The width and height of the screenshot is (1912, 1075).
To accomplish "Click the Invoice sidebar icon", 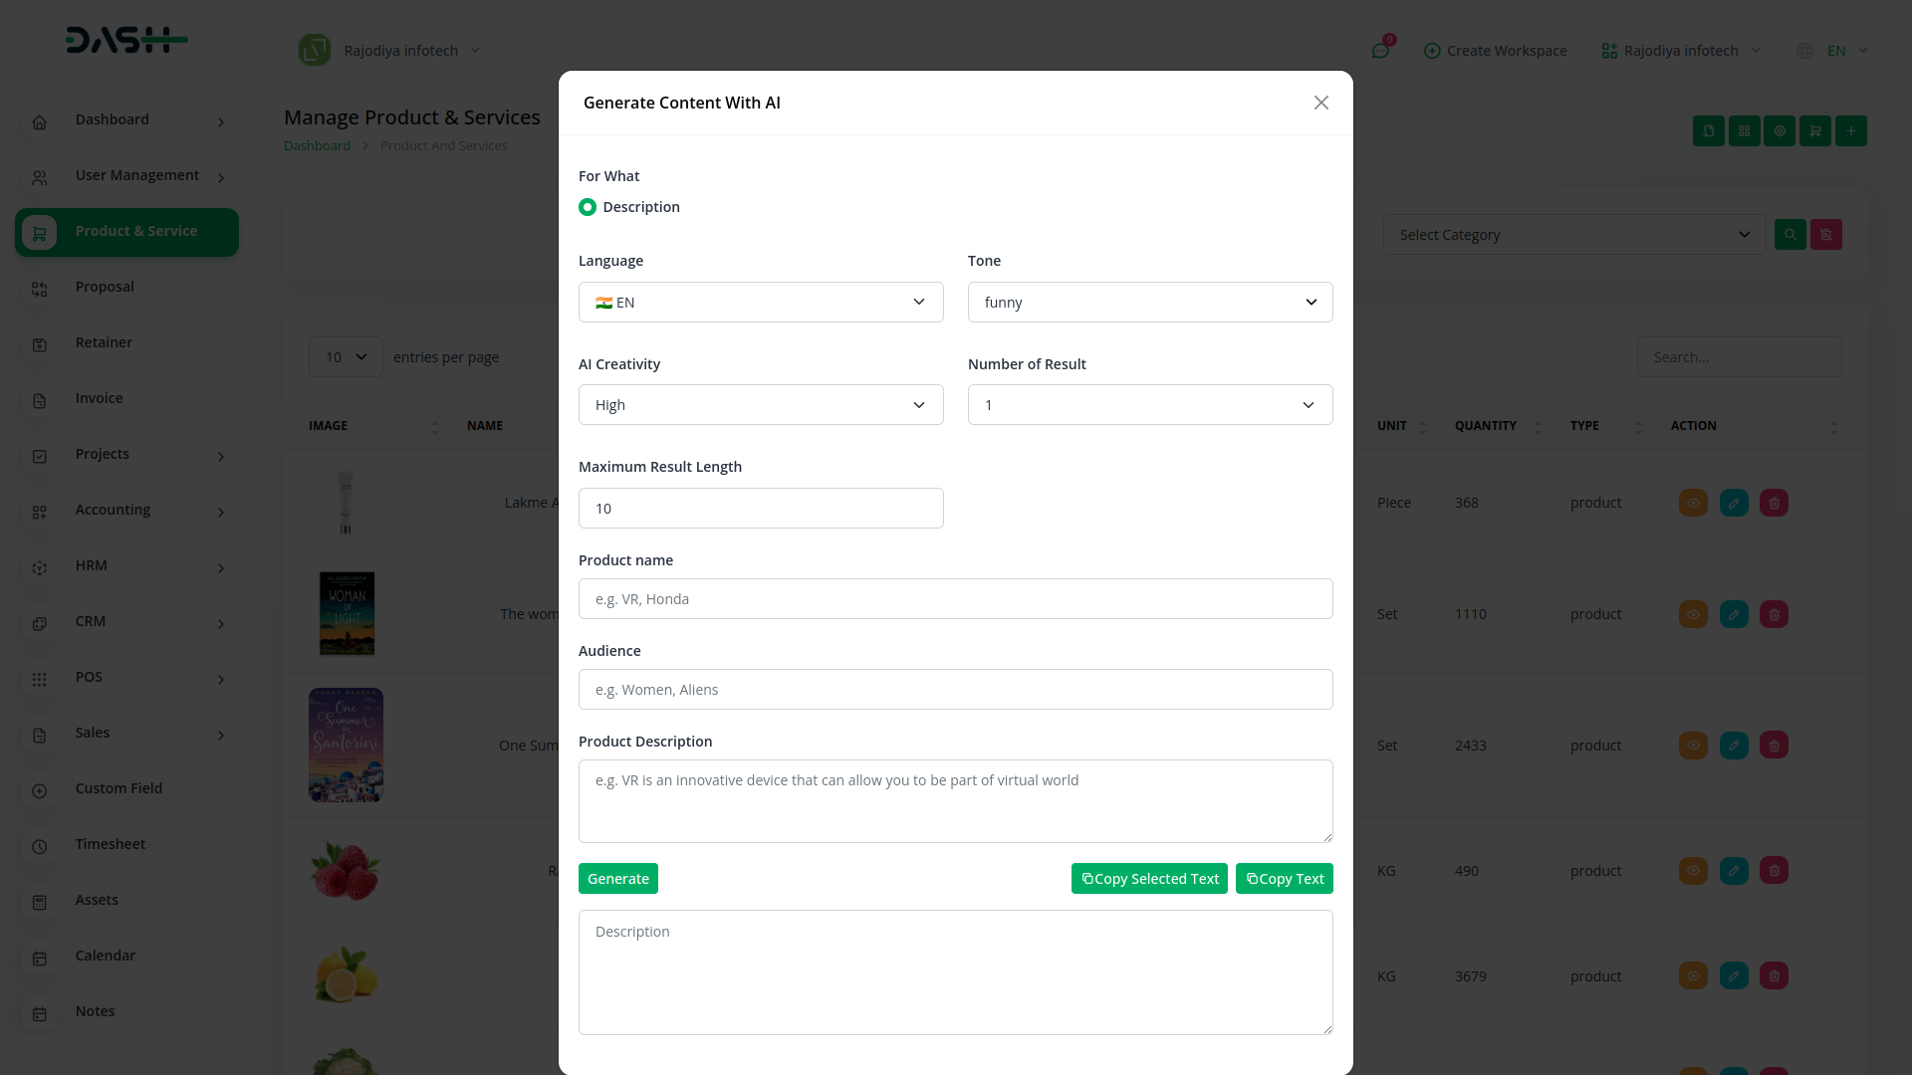I will pos(40,399).
